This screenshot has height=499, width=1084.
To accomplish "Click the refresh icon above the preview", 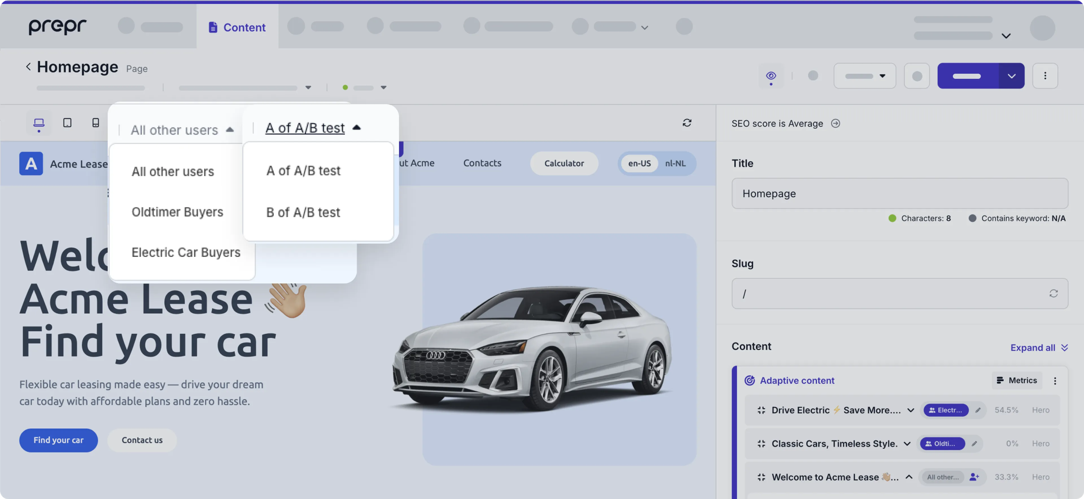I will [687, 122].
